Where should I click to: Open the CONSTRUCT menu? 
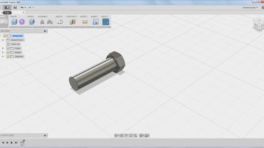(71, 16)
